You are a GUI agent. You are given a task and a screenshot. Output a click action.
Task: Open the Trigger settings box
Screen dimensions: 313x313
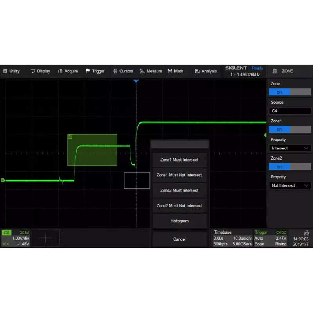point(270,238)
